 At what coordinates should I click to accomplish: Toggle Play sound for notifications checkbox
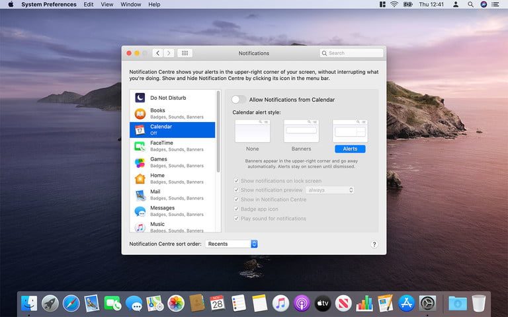point(237,219)
